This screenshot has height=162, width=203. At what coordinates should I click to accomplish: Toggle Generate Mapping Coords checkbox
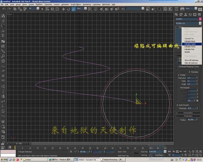point(177,67)
